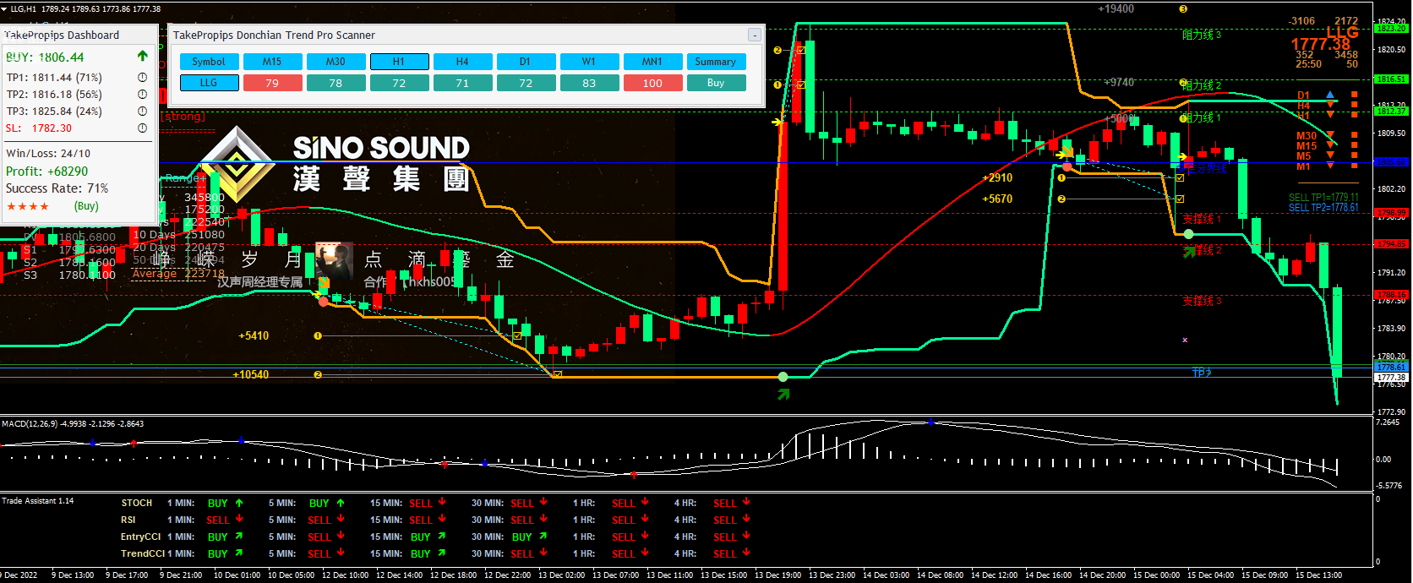Click the TrendCCI 15 MIN buy arrow
Screen dimensions: 1413x583
(x=442, y=553)
